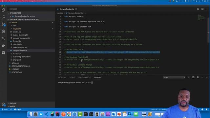Select the Terminal tab in panel
Image resolution: width=210 pixels, height=118 pixels.
[x=97, y=77]
